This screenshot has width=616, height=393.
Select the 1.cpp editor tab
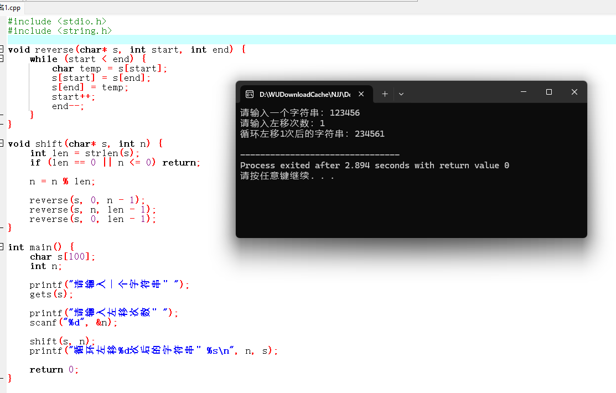click(11, 7)
